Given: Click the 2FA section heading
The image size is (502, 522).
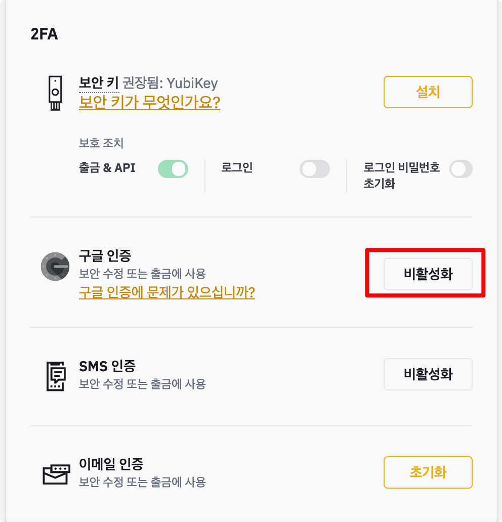Looking at the screenshot, I should (x=44, y=34).
